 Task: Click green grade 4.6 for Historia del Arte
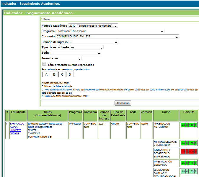tap(183, 143)
